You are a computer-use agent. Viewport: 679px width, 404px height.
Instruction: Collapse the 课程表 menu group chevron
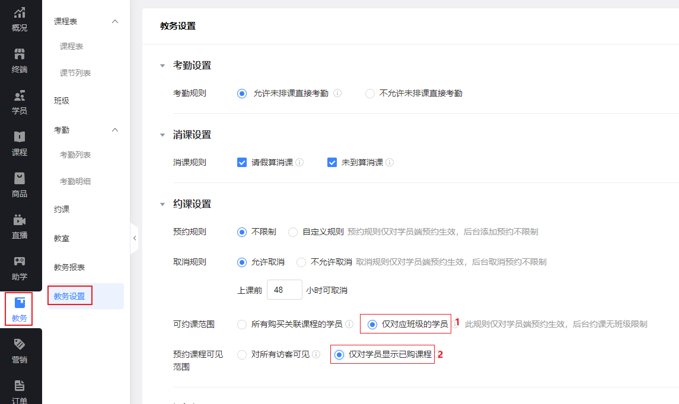pos(115,21)
